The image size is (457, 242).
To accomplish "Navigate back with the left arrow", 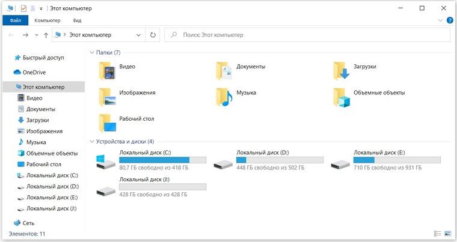I will (x=11, y=35).
